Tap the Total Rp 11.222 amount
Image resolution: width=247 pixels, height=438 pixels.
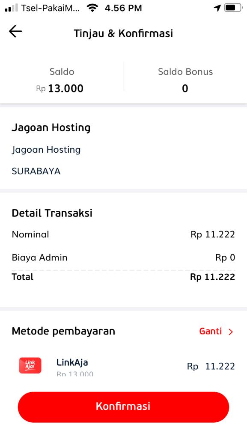[213, 277]
